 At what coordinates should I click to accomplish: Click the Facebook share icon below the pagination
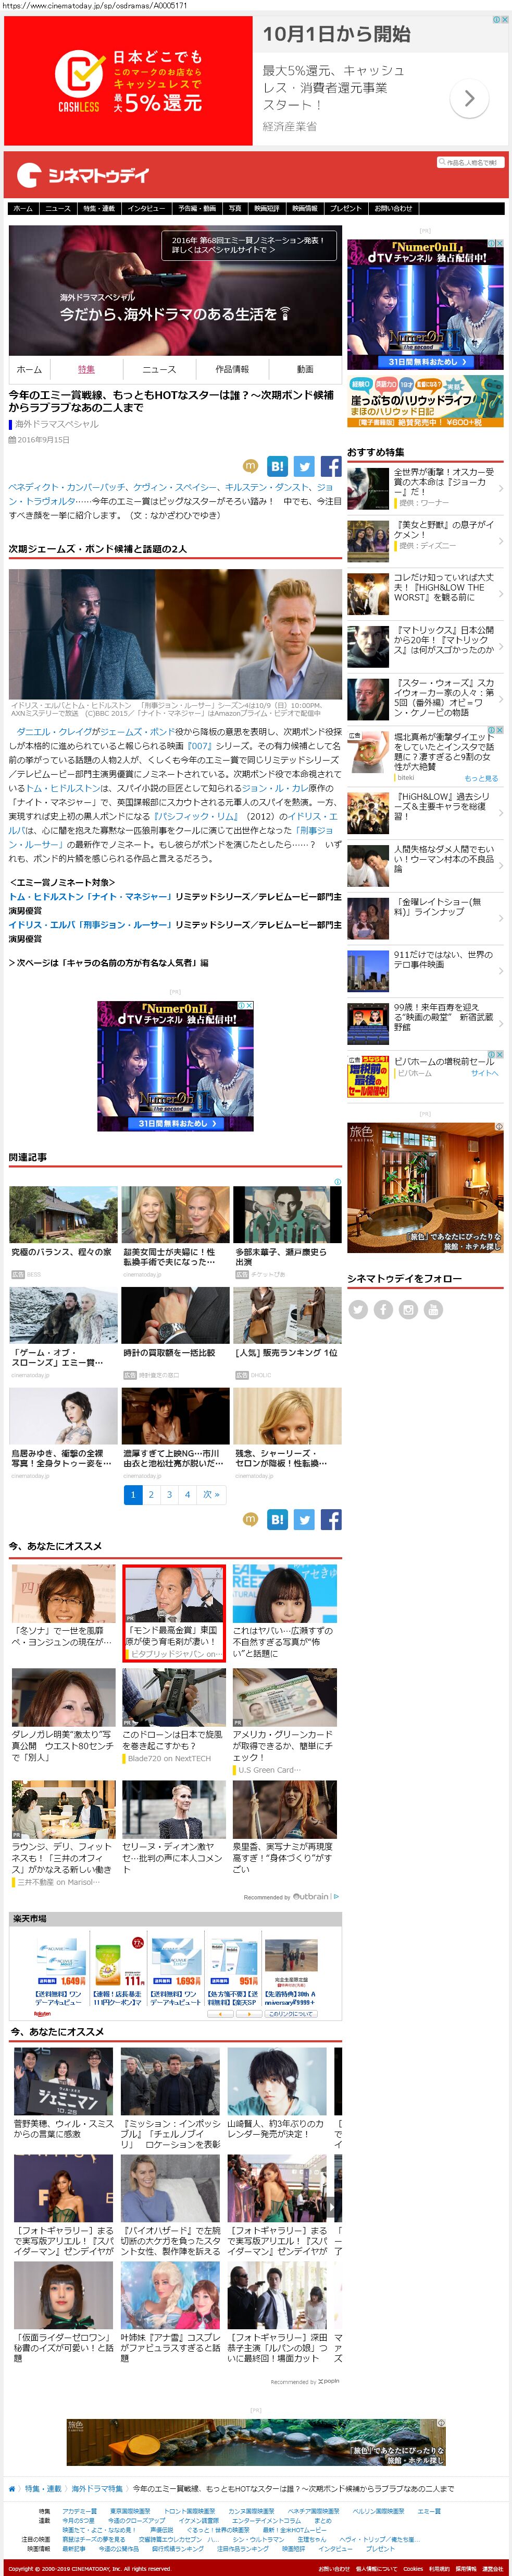pyautogui.click(x=331, y=1519)
